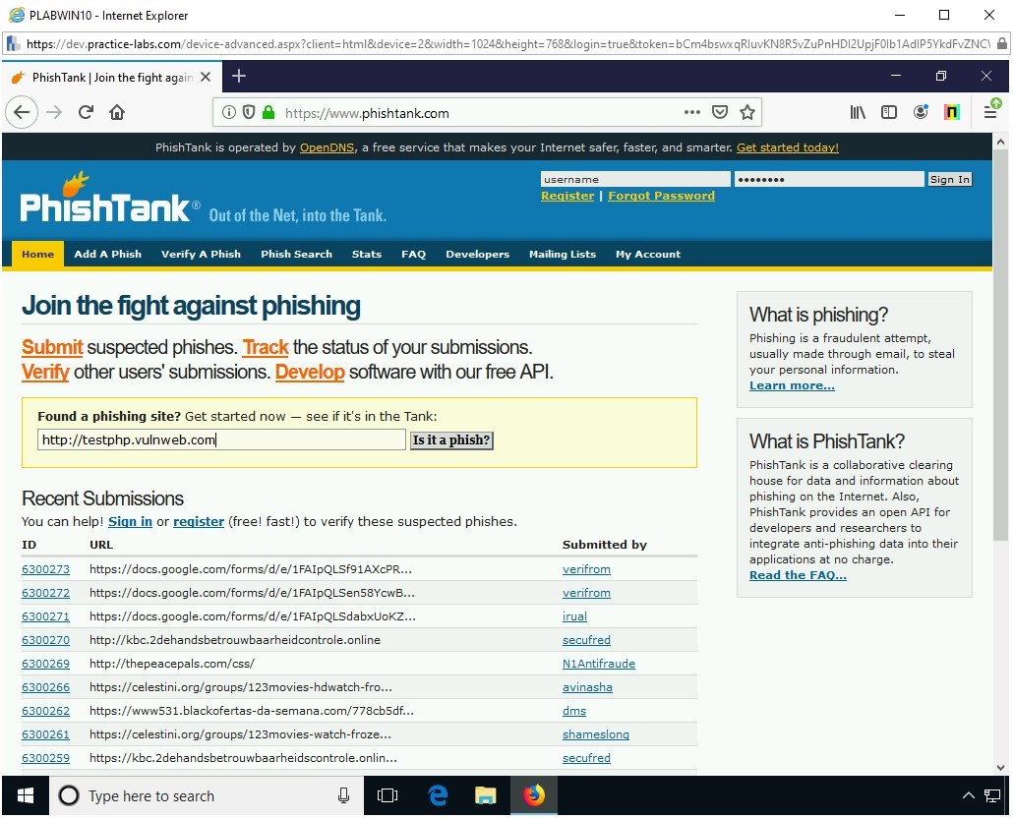Click the tracking protection shield icon
Image resolution: width=1013 pixels, height=819 pixels.
(248, 112)
